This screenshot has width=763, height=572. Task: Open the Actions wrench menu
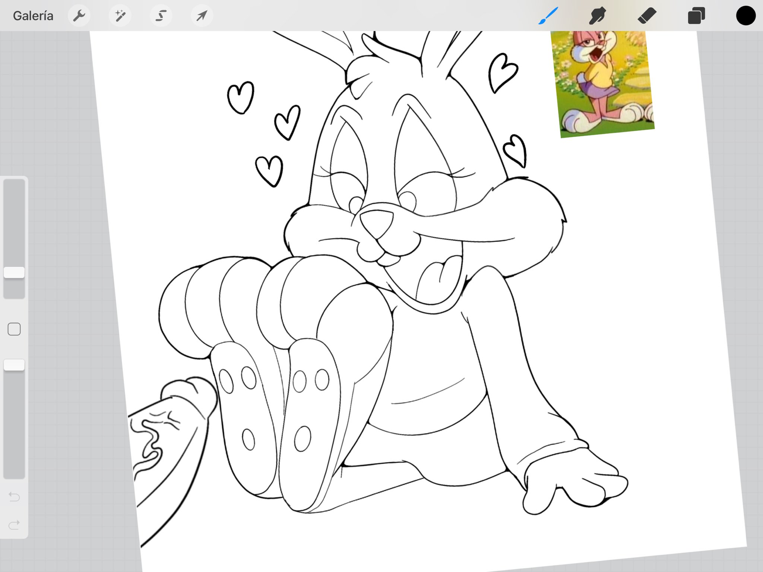click(79, 16)
